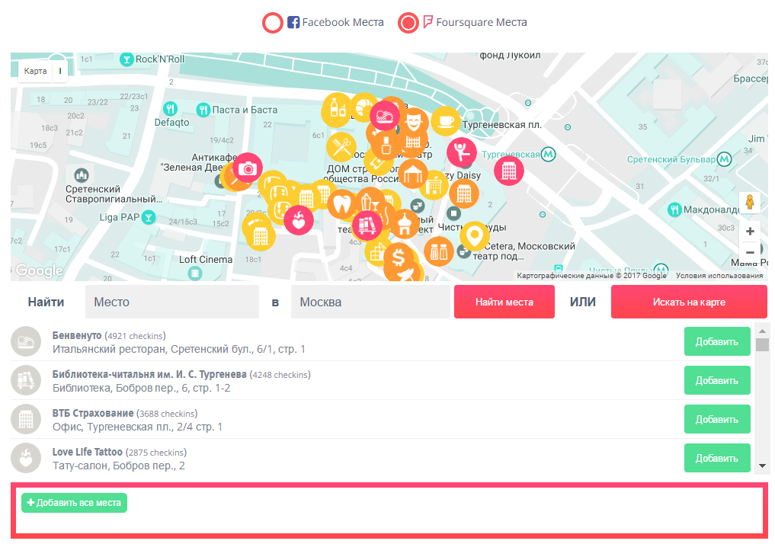The image size is (775, 544).
Task: Click the Искать на карте button
Action: (689, 302)
